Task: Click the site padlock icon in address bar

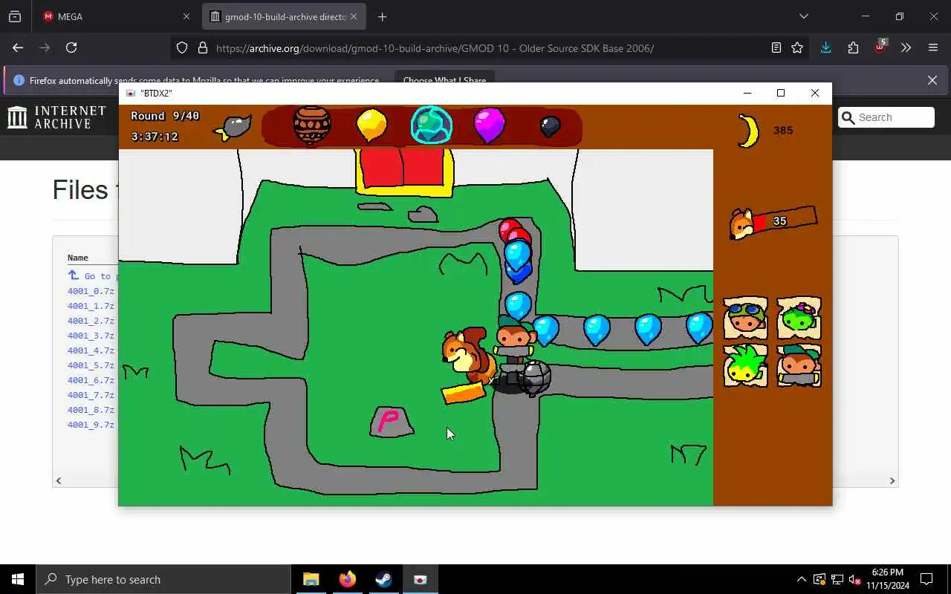Action: [203, 48]
